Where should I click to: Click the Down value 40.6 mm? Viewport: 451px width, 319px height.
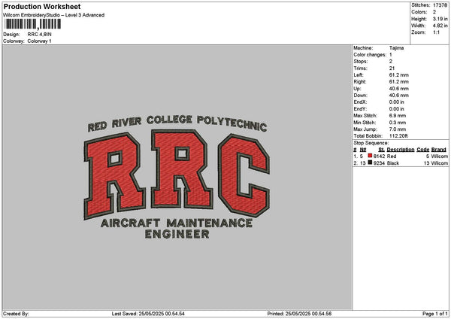point(398,96)
